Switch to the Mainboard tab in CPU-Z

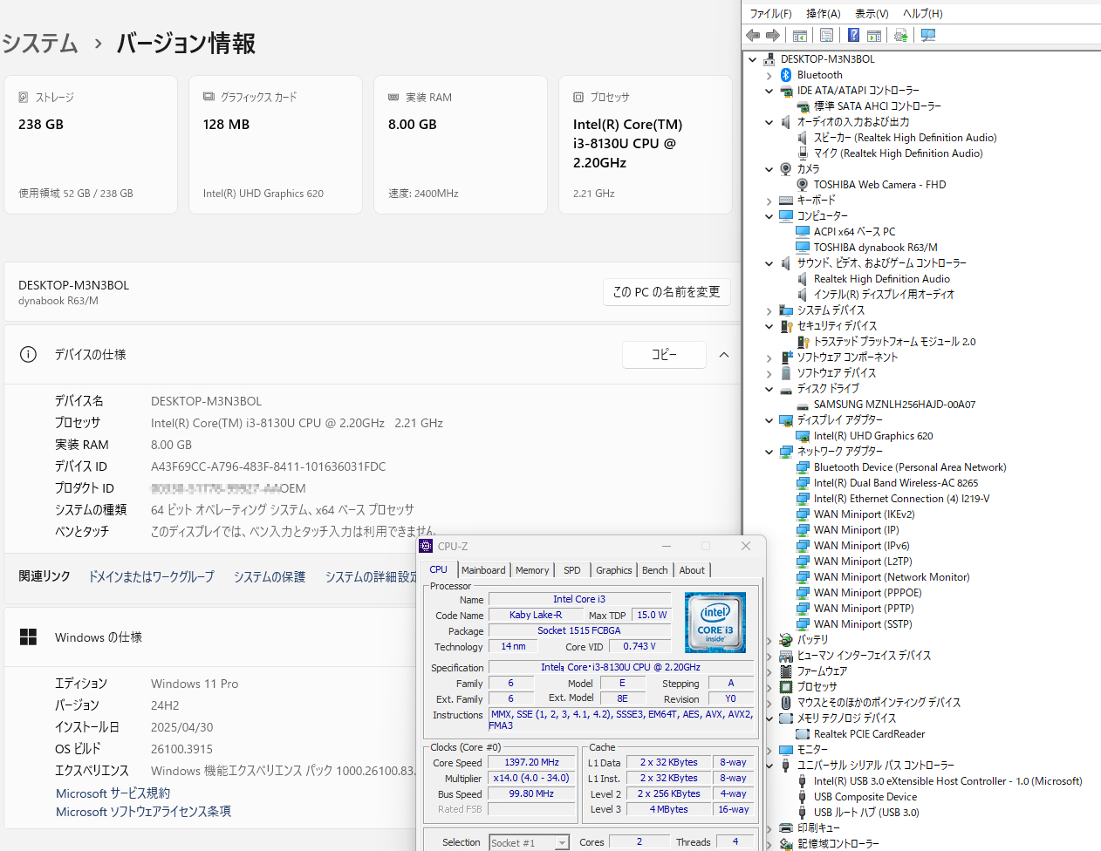(x=483, y=570)
